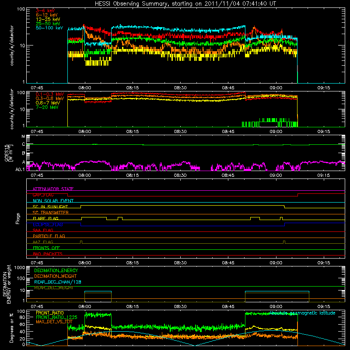
Task: Click the Absolute geomagnetic latitude label
Action: pyautogui.click(x=302, y=313)
